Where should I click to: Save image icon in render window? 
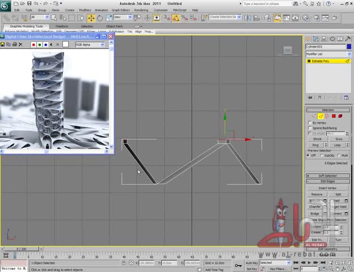[x=2, y=44]
